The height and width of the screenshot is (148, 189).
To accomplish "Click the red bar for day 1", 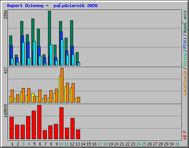I will click(11, 128).
